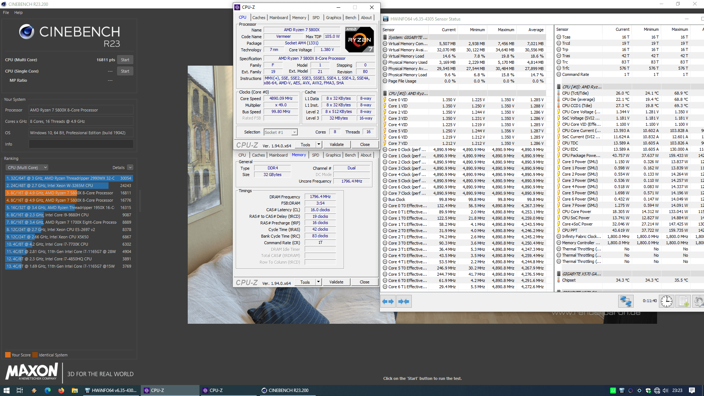Click the Bus Clock sensor row
The width and height of the screenshot is (704, 396).
tap(464, 199)
